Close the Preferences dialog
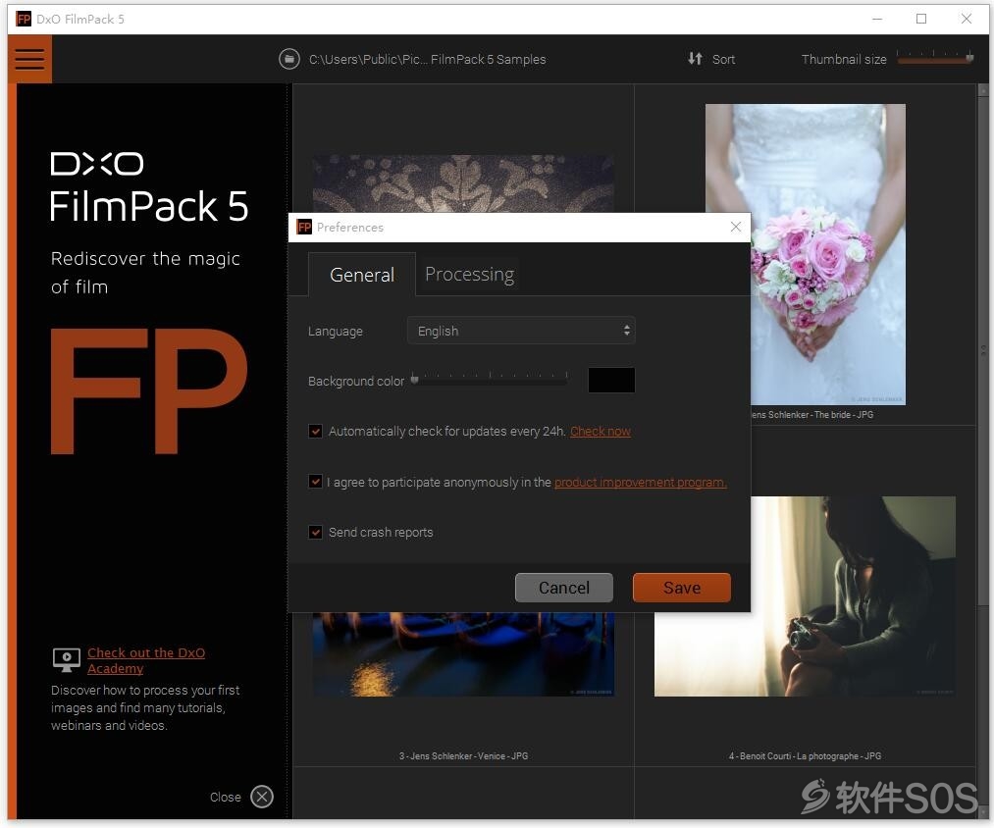The width and height of the screenshot is (994, 828). tap(735, 227)
